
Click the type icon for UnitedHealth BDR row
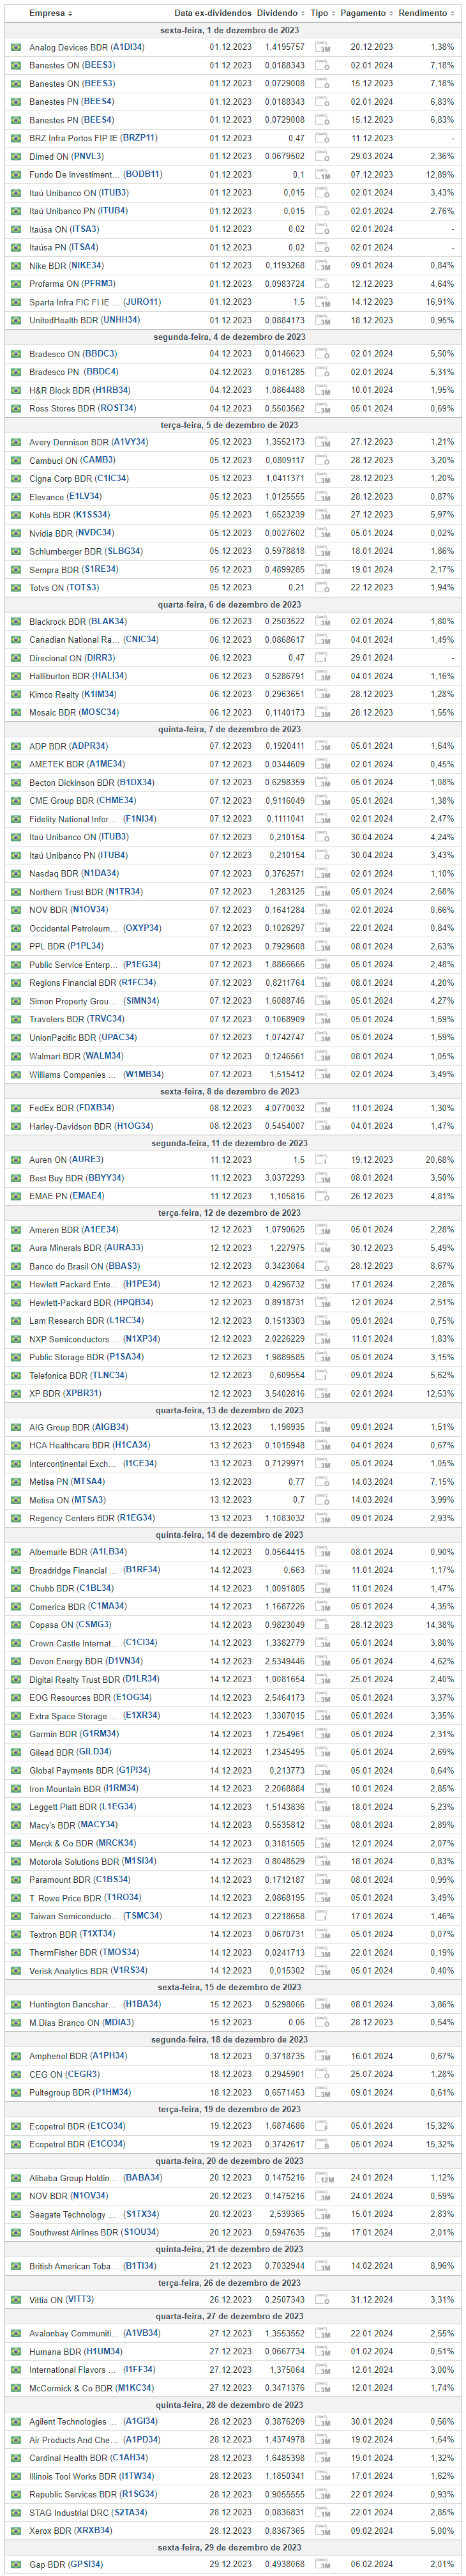pos(322,321)
